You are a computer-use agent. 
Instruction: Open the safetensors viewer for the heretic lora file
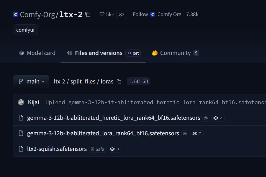pyautogui.click(x=218, y=118)
